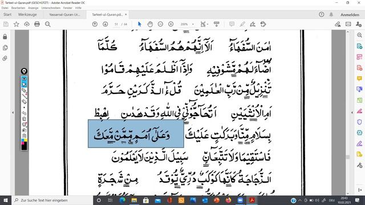The image size is (365, 205).
Task: Zoom in with the plus button
Action: pyautogui.click(x=171, y=24)
